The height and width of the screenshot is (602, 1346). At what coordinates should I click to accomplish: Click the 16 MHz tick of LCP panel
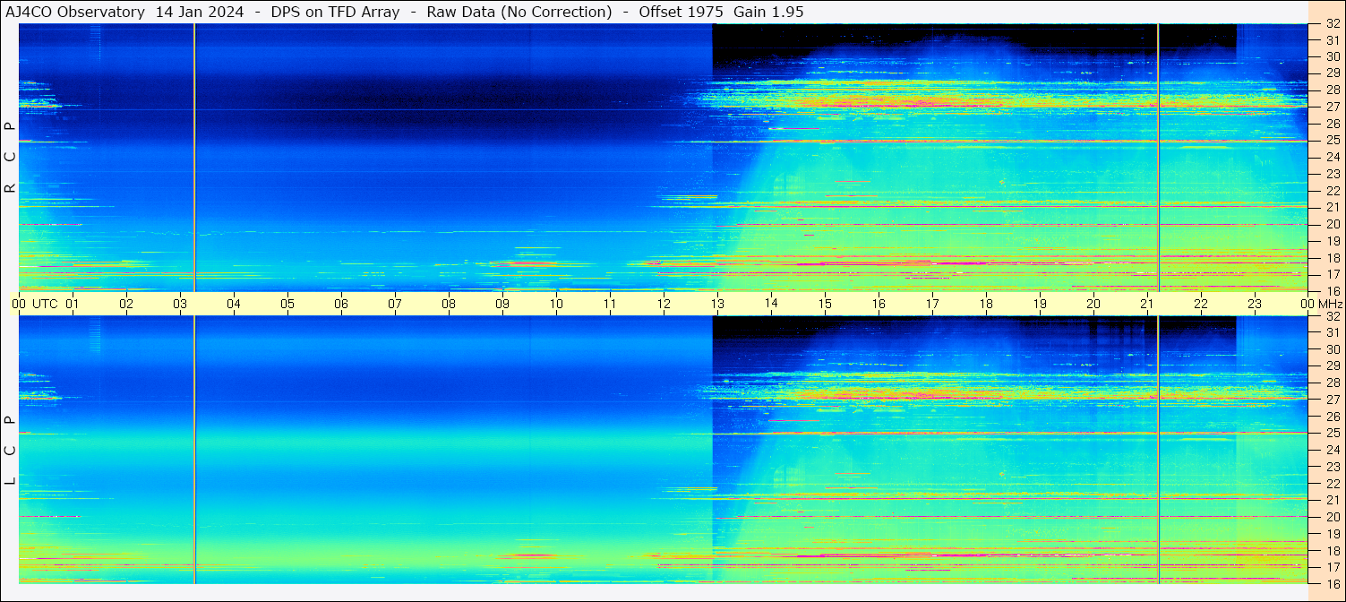point(1332,584)
